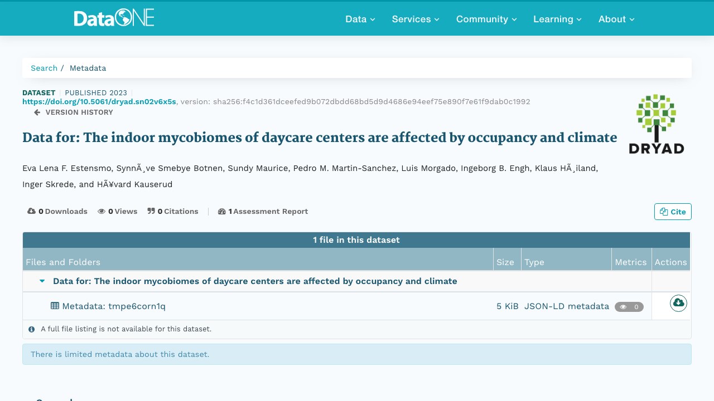The height and width of the screenshot is (401, 714).
Task: Click the JSON-LD metadata type cell
Action: [567, 306]
